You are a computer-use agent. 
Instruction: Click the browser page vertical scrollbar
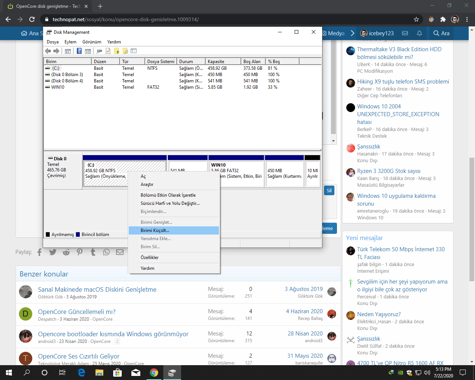coord(472,219)
